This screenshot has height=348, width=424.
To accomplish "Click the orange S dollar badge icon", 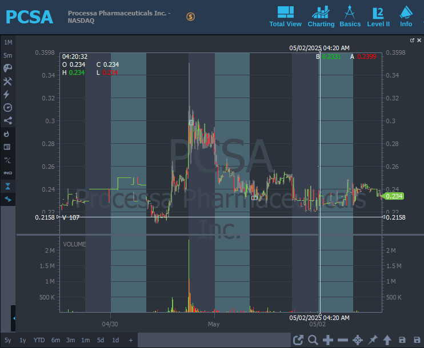I will 190,17.
